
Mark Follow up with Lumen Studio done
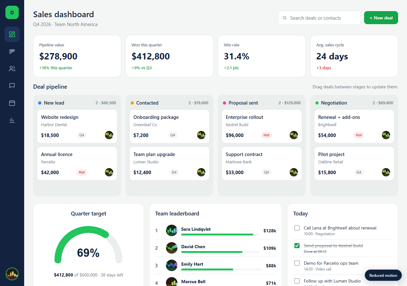297,281
